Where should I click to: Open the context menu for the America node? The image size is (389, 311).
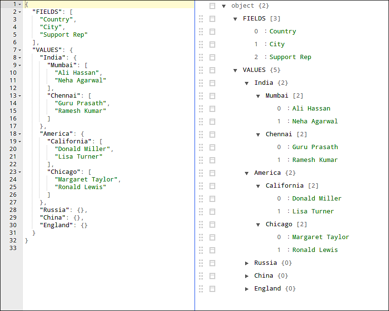pyautogui.click(x=212, y=172)
